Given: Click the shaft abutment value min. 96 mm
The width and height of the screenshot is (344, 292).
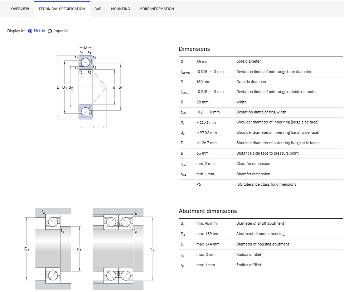Looking at the screenshot, I should (206, 224).
